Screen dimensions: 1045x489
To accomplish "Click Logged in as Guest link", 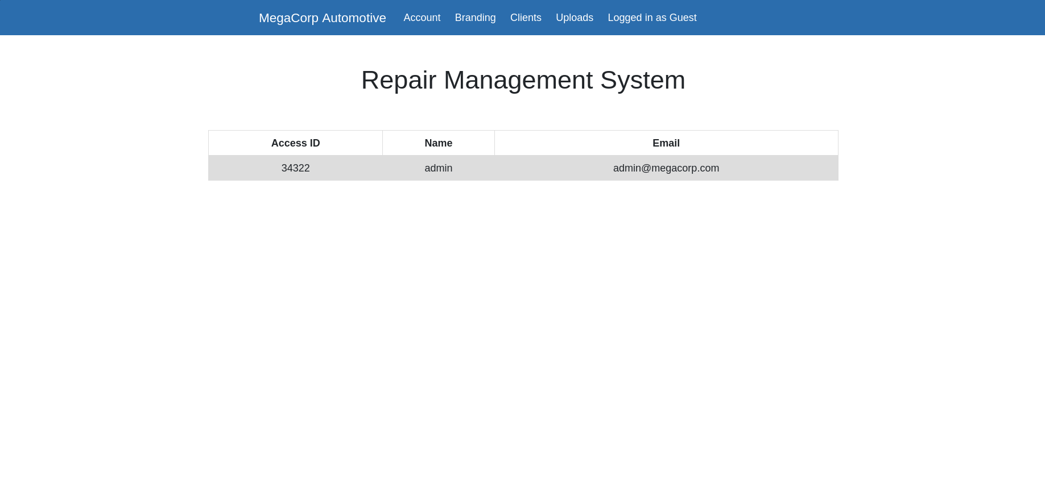I will (x=652, y=18).
